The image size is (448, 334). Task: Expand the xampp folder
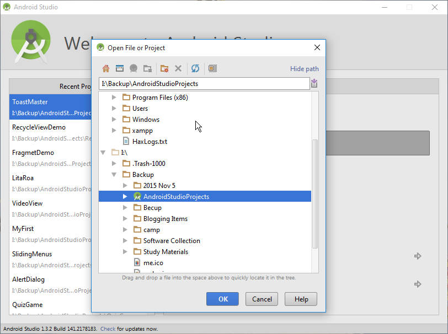(x=114, y=131)
